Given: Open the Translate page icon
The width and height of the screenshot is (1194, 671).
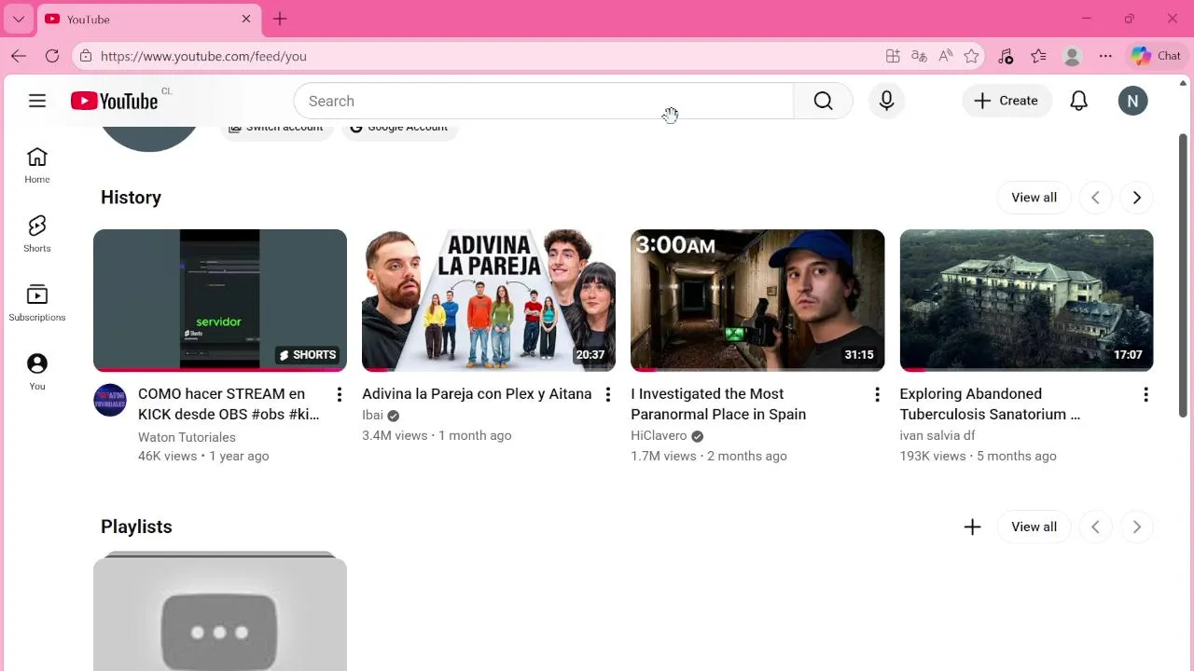Looking at the screenshot, I should click(x=919, y=56).
